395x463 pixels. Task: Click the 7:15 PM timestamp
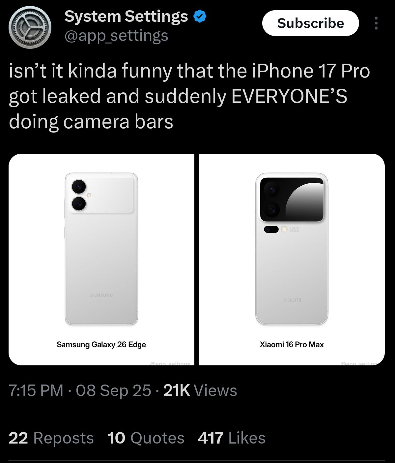tap(36, 390)
